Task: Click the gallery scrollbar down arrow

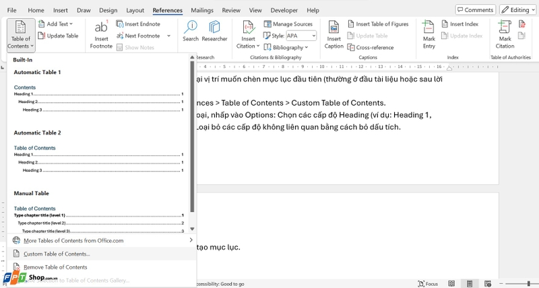Action: [x=192, y=229]
